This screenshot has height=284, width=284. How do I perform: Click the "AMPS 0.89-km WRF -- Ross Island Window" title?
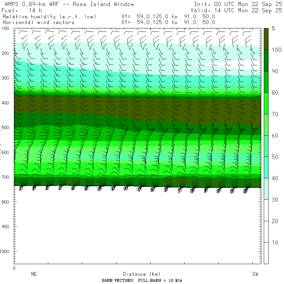69,4
